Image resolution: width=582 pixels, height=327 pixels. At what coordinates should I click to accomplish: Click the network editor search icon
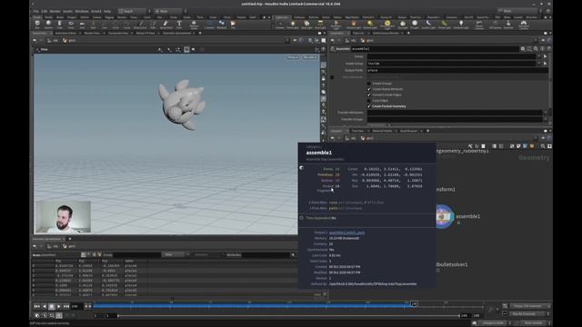tap(543, 146)
